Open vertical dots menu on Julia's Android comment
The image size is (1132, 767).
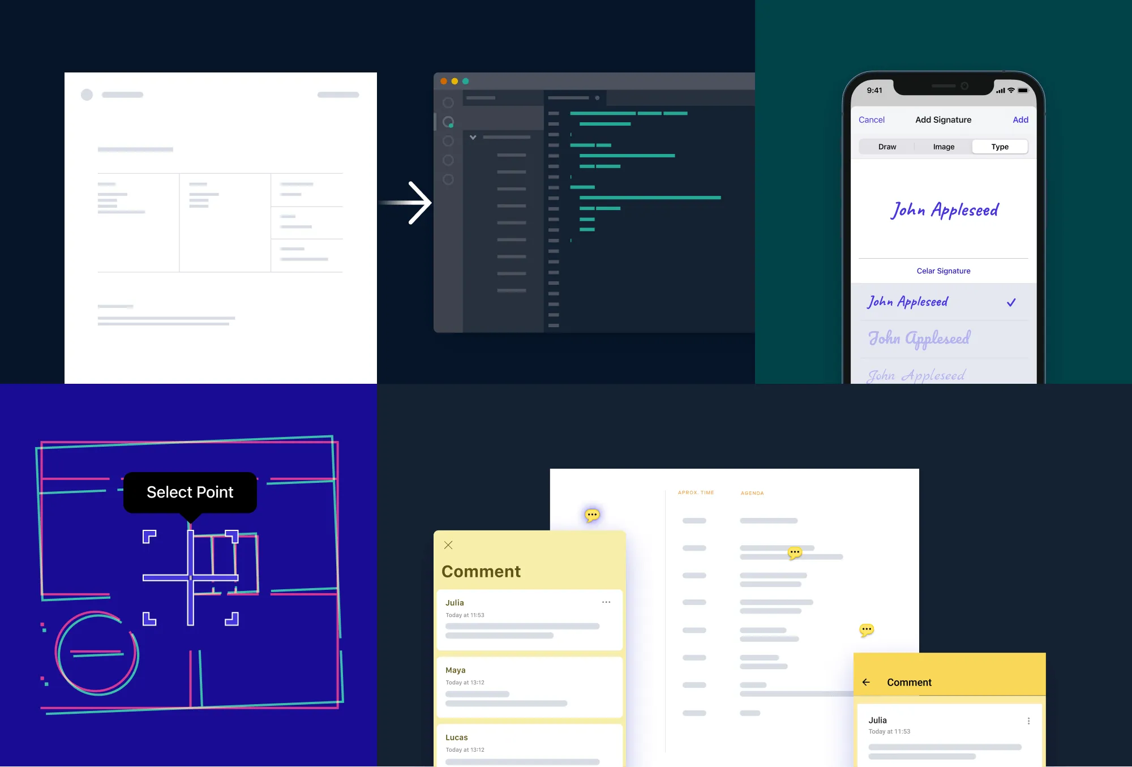(x=1028, y=721)
